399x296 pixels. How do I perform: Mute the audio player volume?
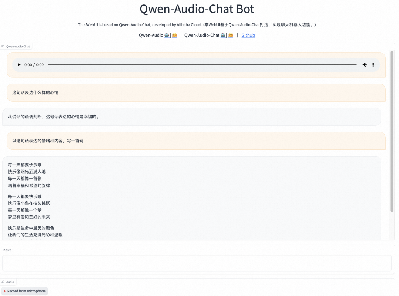click(x=365, y=65)
